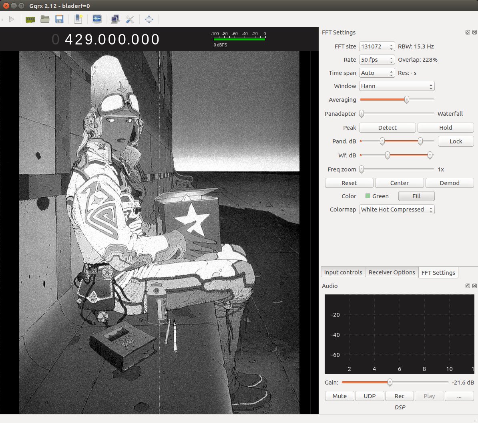Click the Averaging slider handle
The image size is (478, 423).
[x=406, y=99]
